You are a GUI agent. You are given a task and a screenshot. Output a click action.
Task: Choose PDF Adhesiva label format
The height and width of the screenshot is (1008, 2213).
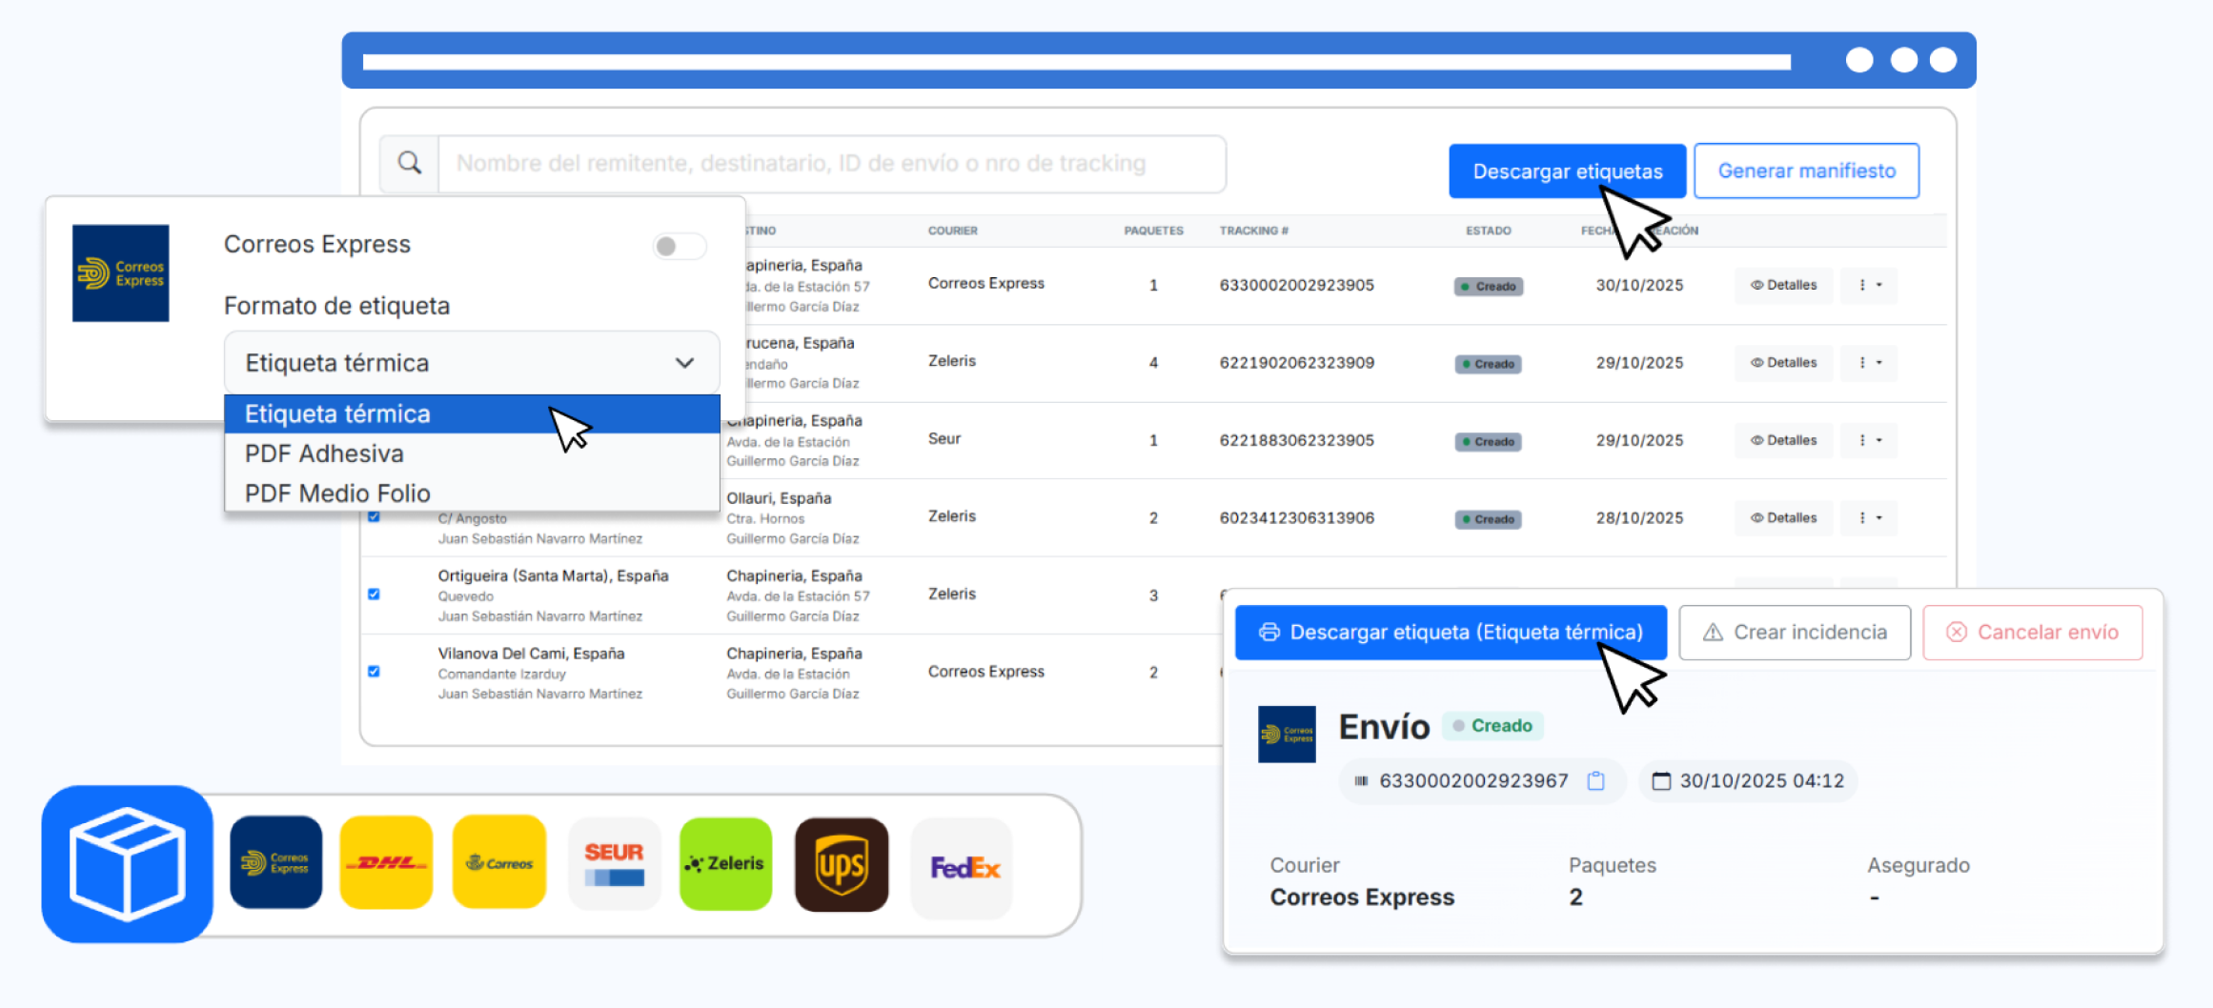[325, 454]
